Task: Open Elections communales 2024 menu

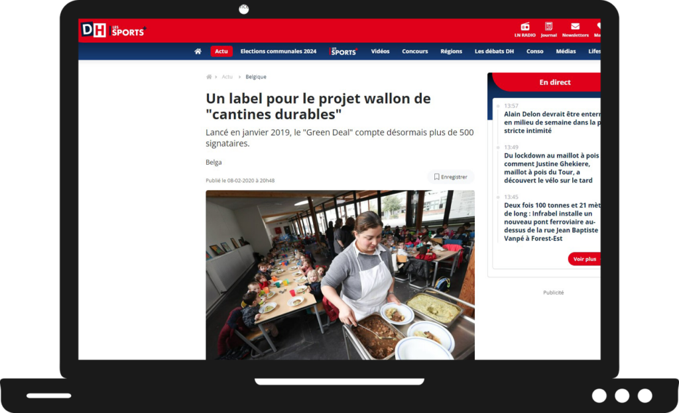Action: tap(278, 52)
